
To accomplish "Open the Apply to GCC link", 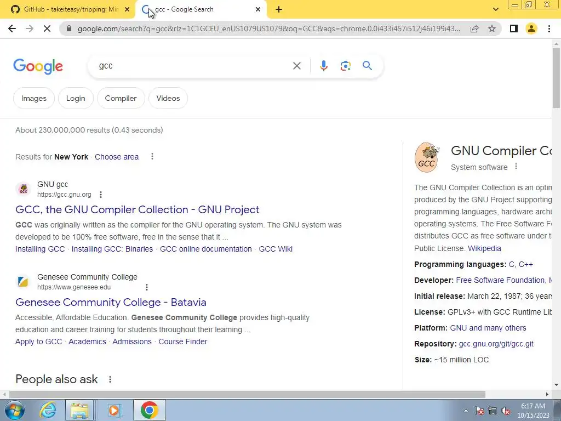I will (39, 342).
